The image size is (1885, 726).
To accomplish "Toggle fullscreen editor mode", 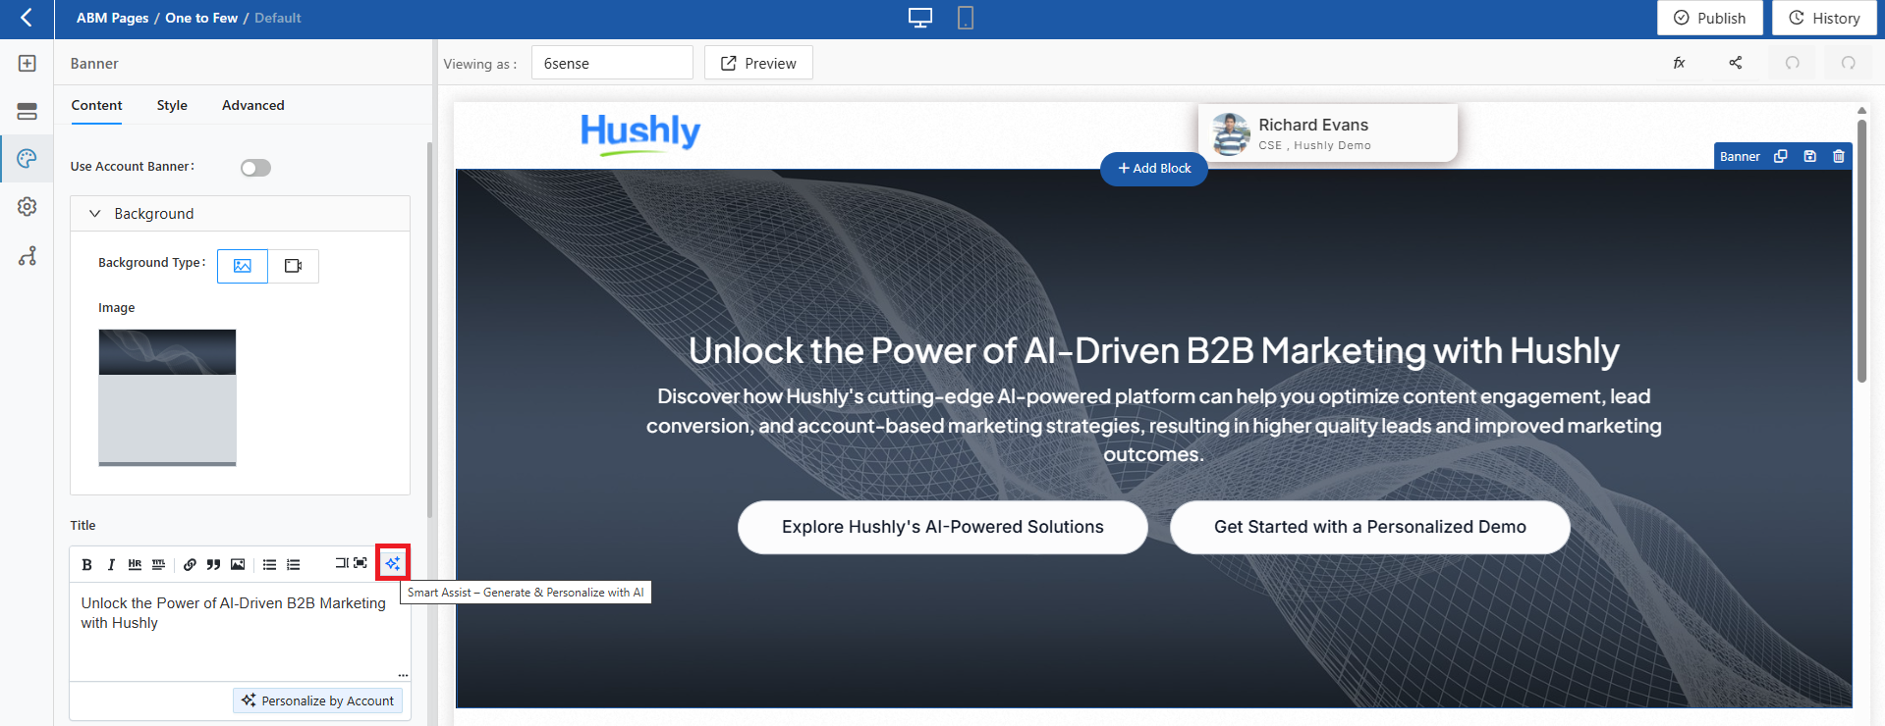I will pos(360,563).
